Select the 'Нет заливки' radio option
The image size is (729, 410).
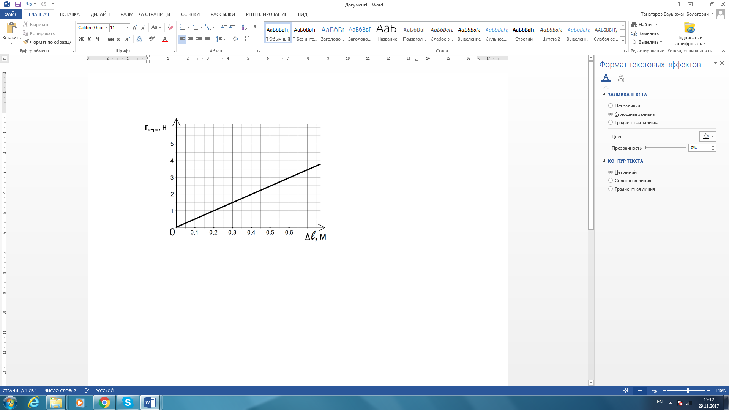(611, 106)
